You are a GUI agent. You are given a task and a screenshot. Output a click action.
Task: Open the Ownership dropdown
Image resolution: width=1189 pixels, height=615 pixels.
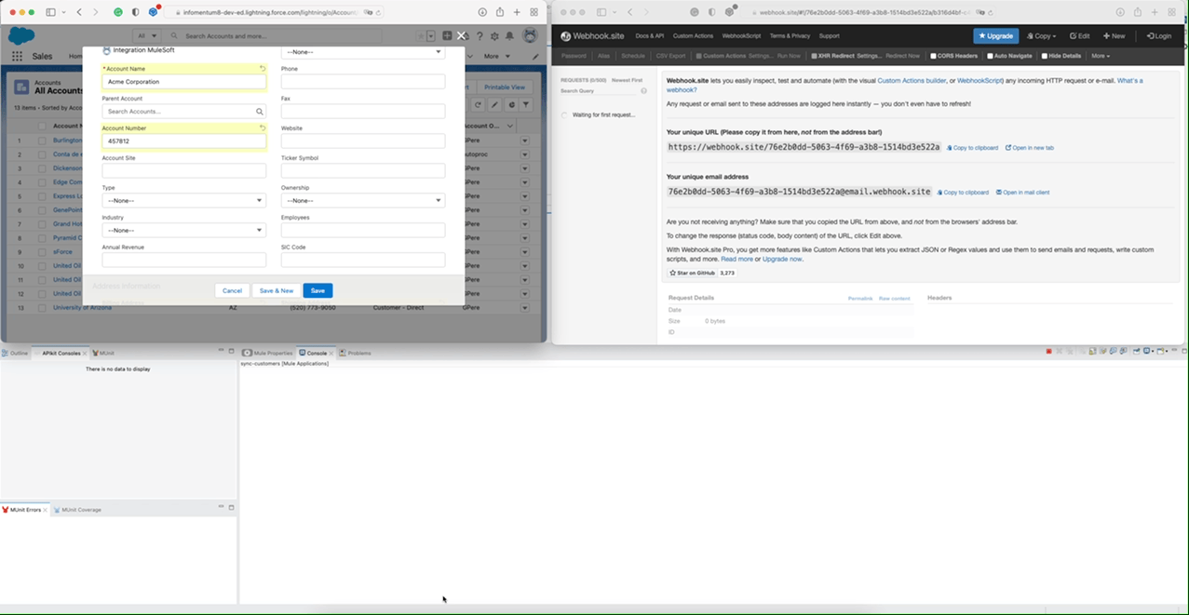363,201
